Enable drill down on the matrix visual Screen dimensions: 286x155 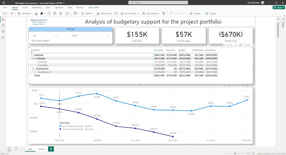[229, 45]
